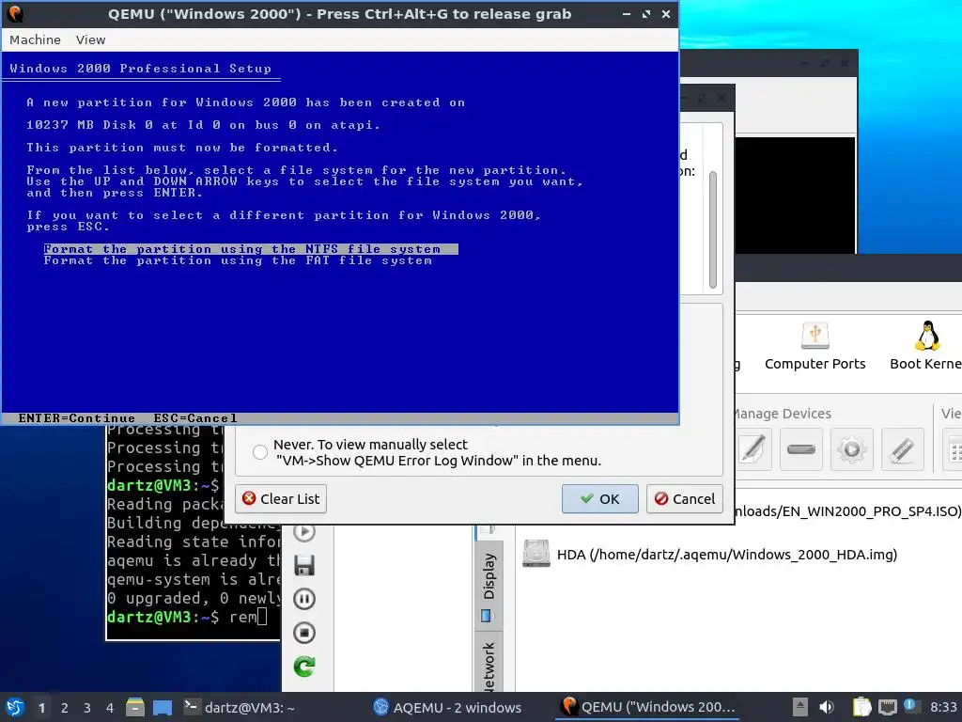This screenshot has height=722, width=962.
Task: Click the AQEMU save VM floppy icon
Action: [304, 565]
